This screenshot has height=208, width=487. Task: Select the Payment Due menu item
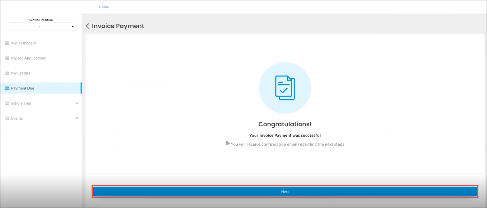[x=23, y=88]
